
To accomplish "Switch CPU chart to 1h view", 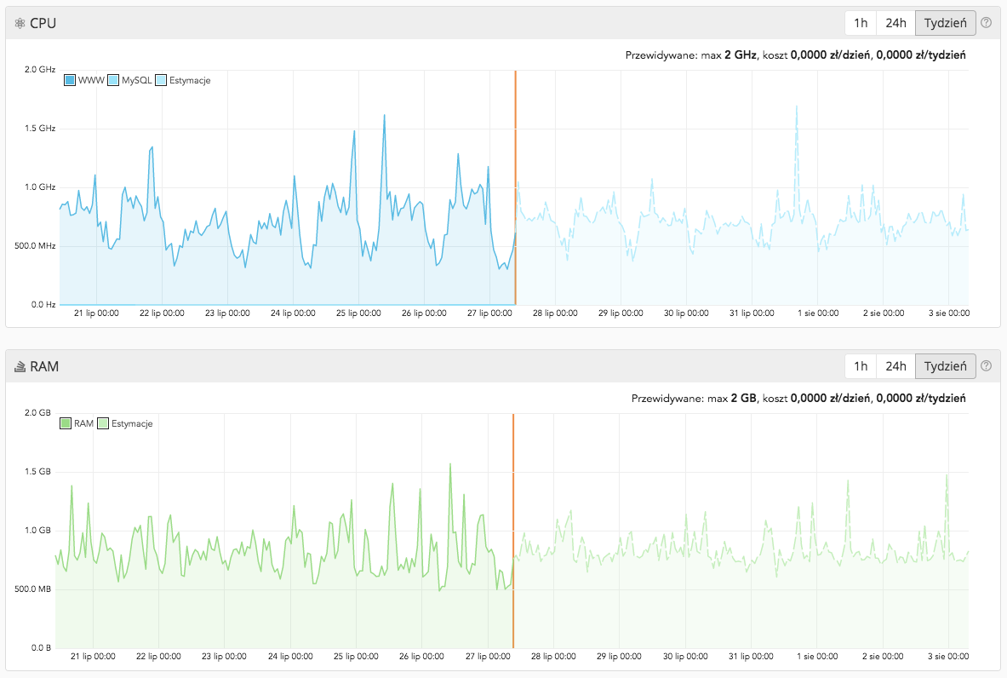I will coord(861,23).
